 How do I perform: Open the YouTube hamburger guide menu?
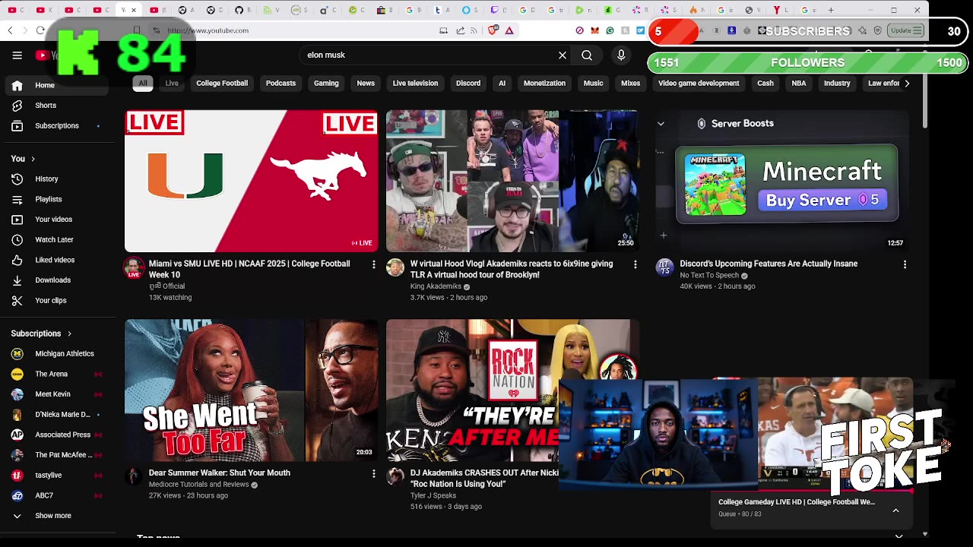tap(17, 55)
